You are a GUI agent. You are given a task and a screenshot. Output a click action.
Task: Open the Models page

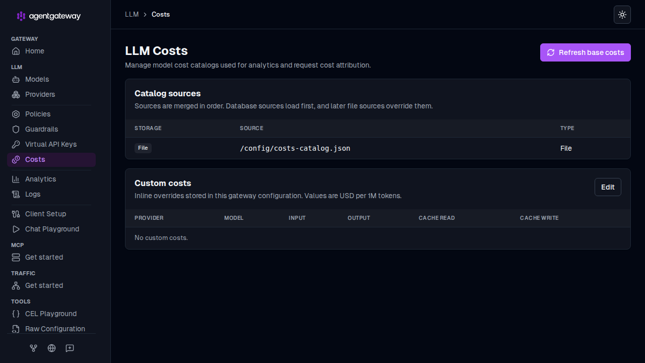pyautogui.click(x=51, y=79)
